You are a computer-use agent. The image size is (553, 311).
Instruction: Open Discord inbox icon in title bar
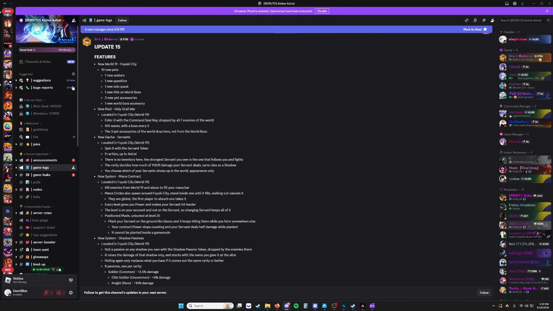507,3
